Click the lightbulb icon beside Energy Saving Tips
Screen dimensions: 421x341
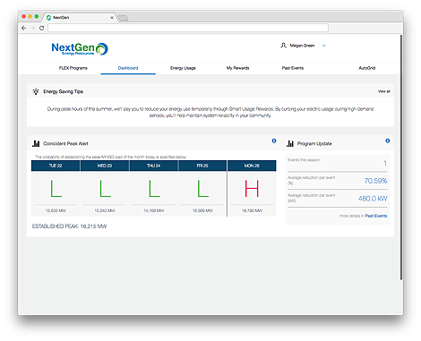pos(36,91)
